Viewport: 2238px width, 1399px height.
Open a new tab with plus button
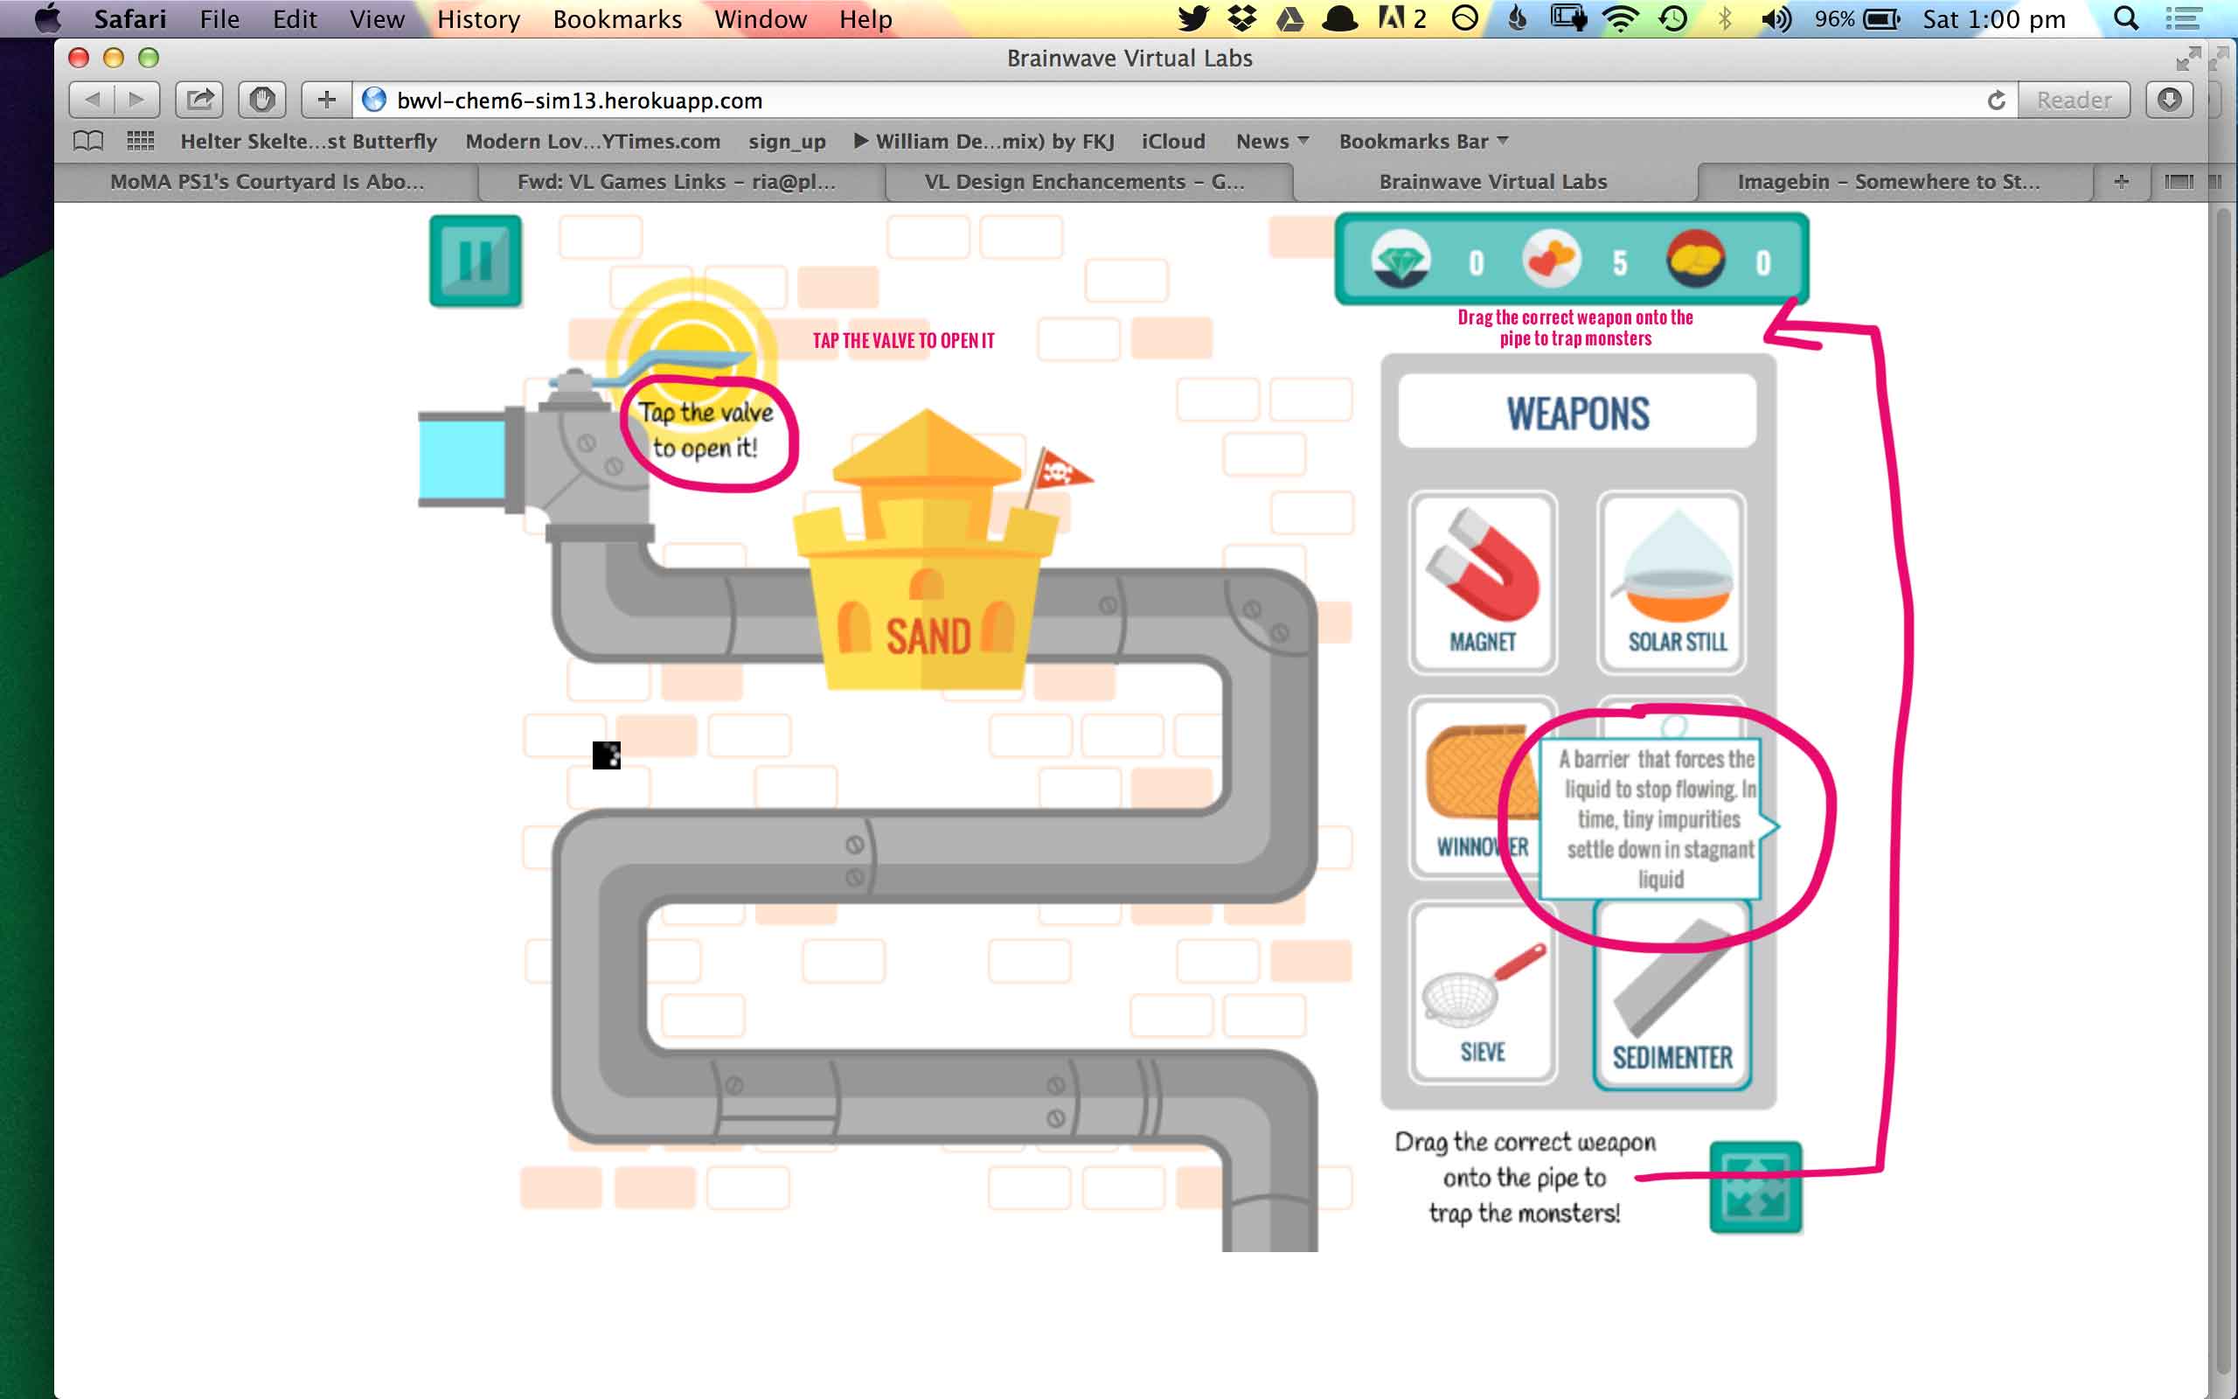[2122, 182]
